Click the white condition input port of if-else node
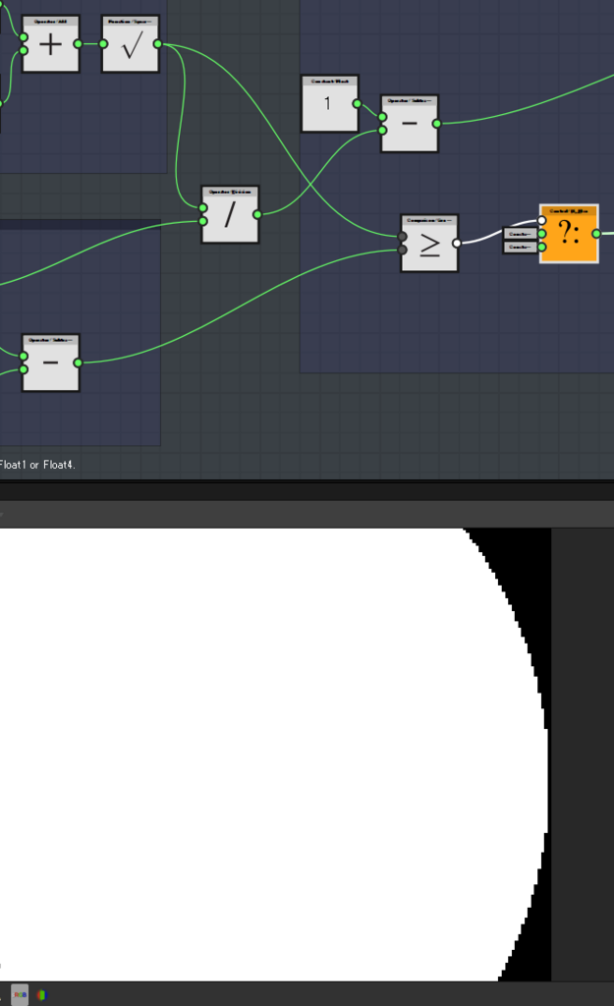 coord(542,221)
